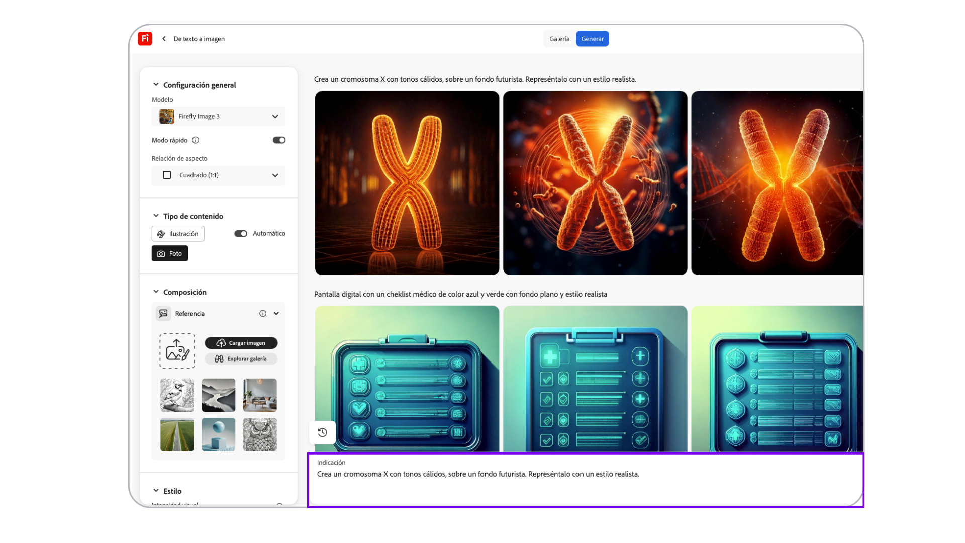Open the X chromosome in circular sphere image

pyautogui.click(x=595, y=183)
